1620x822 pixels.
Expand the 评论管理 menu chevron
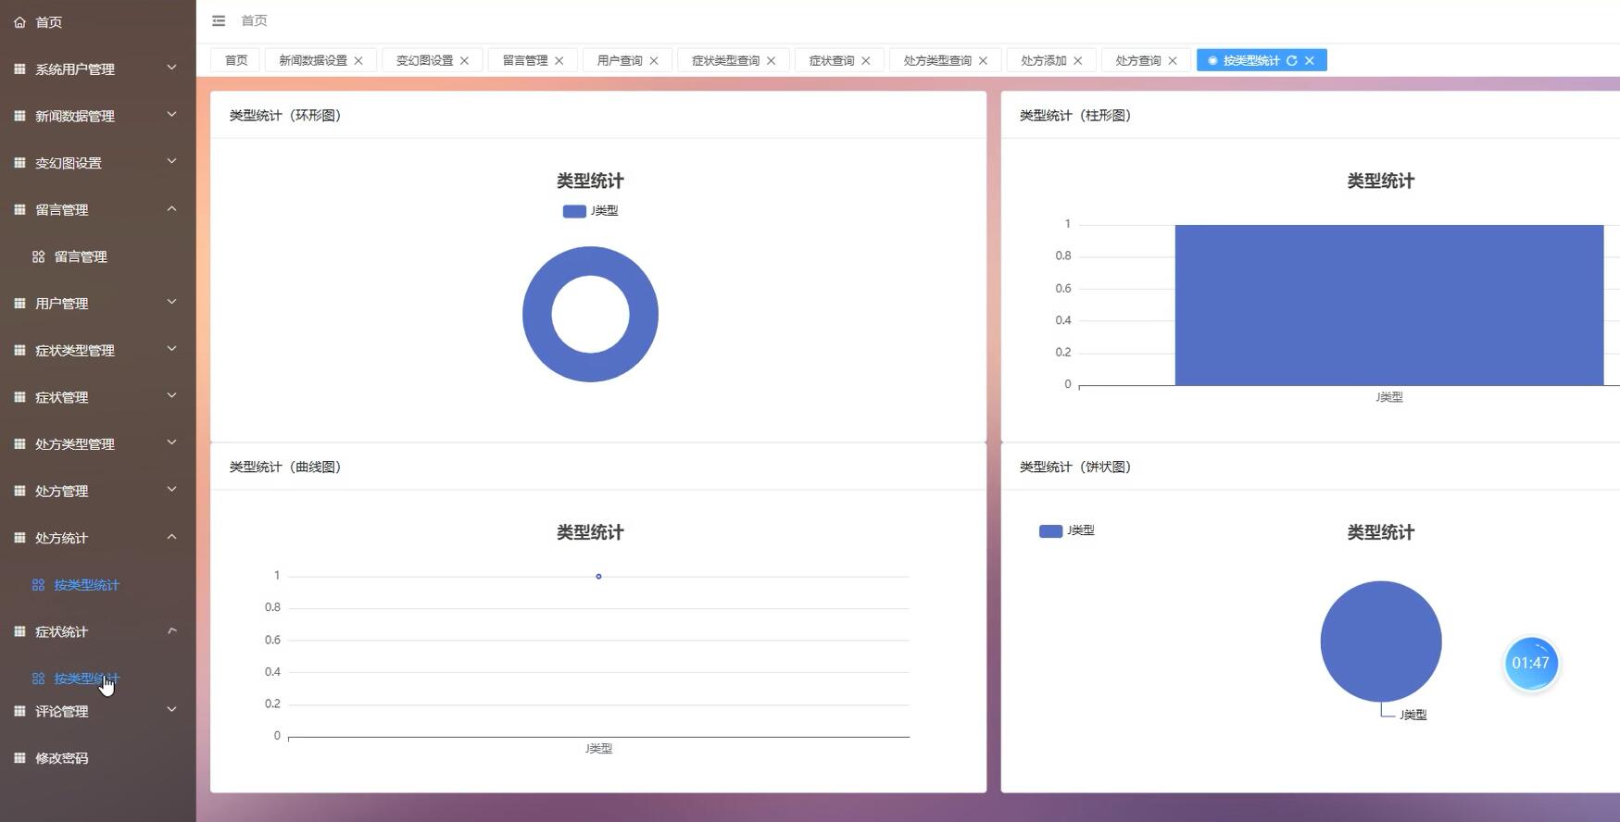click(171, 710)
